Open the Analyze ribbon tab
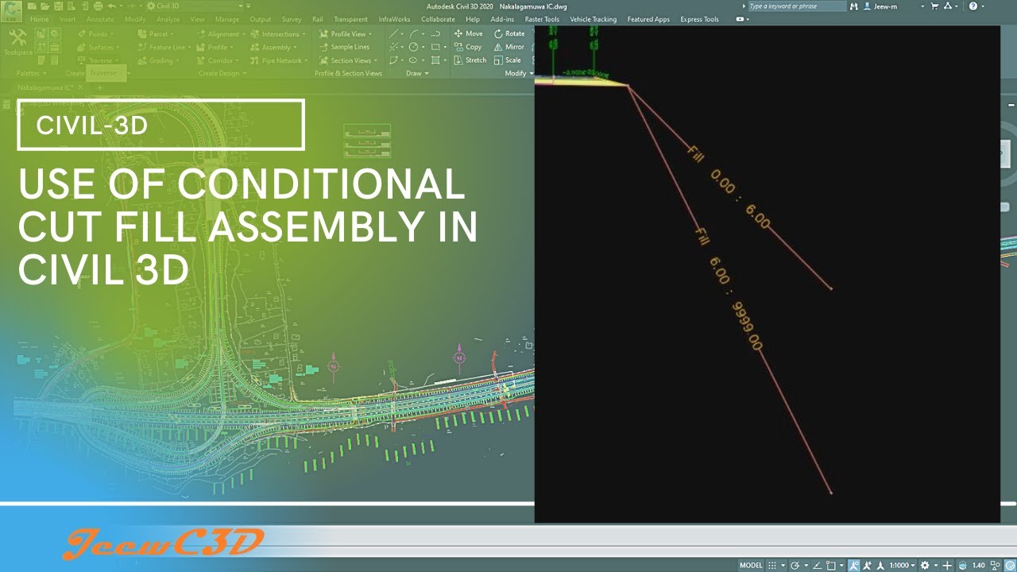Image resolution: width=1017 pixels, height=572 pixels. coord(168,19)
